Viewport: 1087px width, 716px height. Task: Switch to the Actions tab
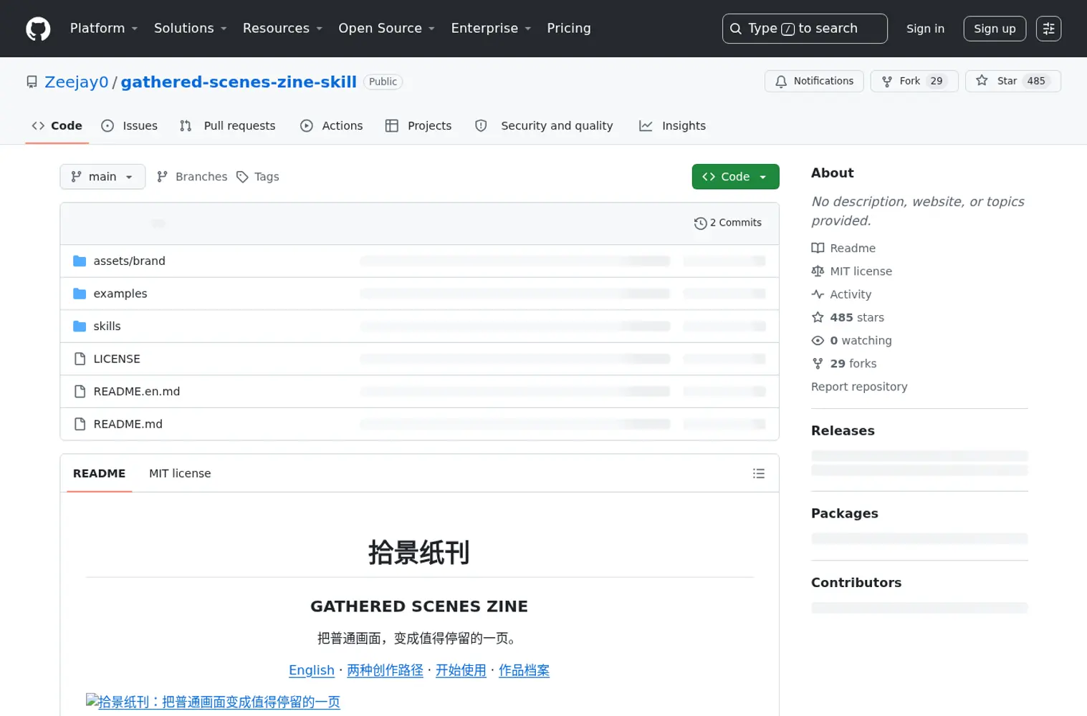point(332,126)
